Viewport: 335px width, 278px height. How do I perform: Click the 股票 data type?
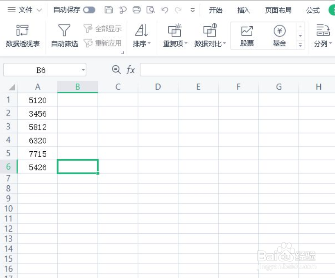pos(247,36)
